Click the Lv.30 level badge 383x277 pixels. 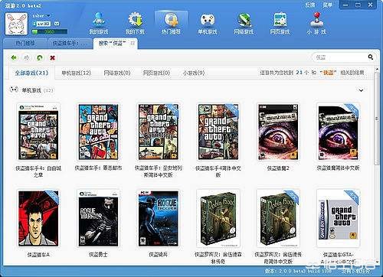pyautogui.click(x=44, y=24)
